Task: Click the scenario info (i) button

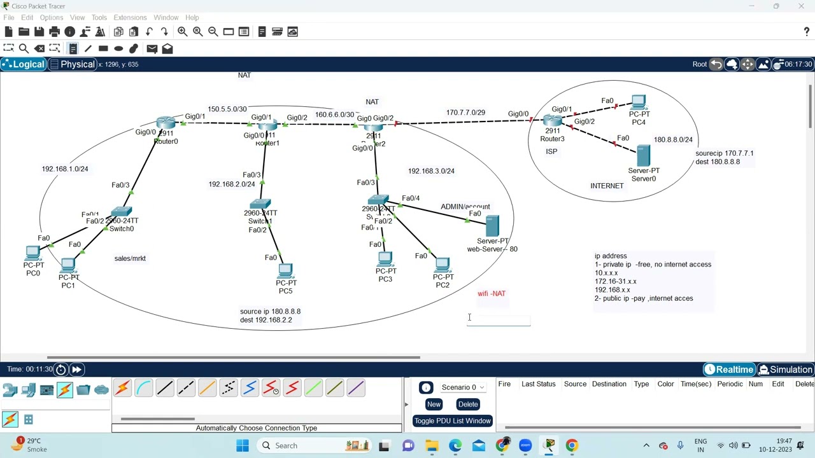Action: (x=426, y=387)
